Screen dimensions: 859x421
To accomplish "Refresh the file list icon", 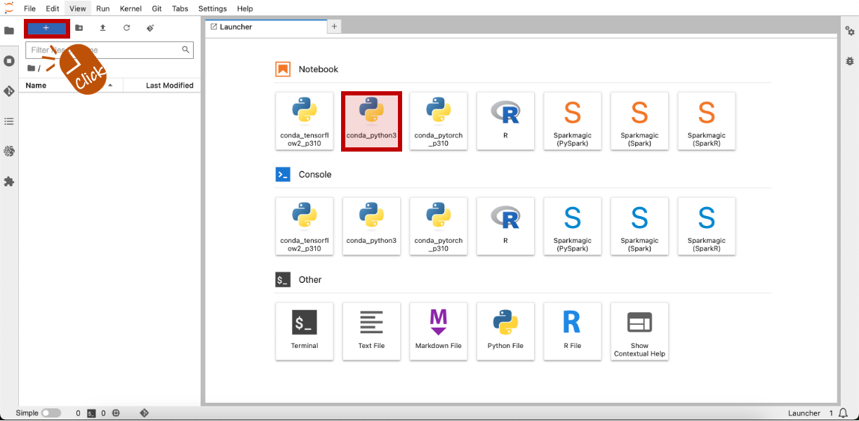I will tap(126, 28).
